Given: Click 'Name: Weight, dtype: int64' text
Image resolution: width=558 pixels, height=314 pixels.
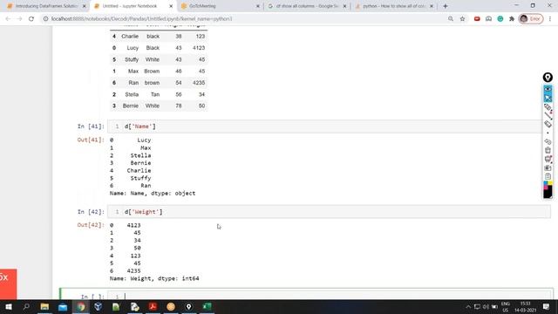Looking at the screenshot, I should coord(154,278).
